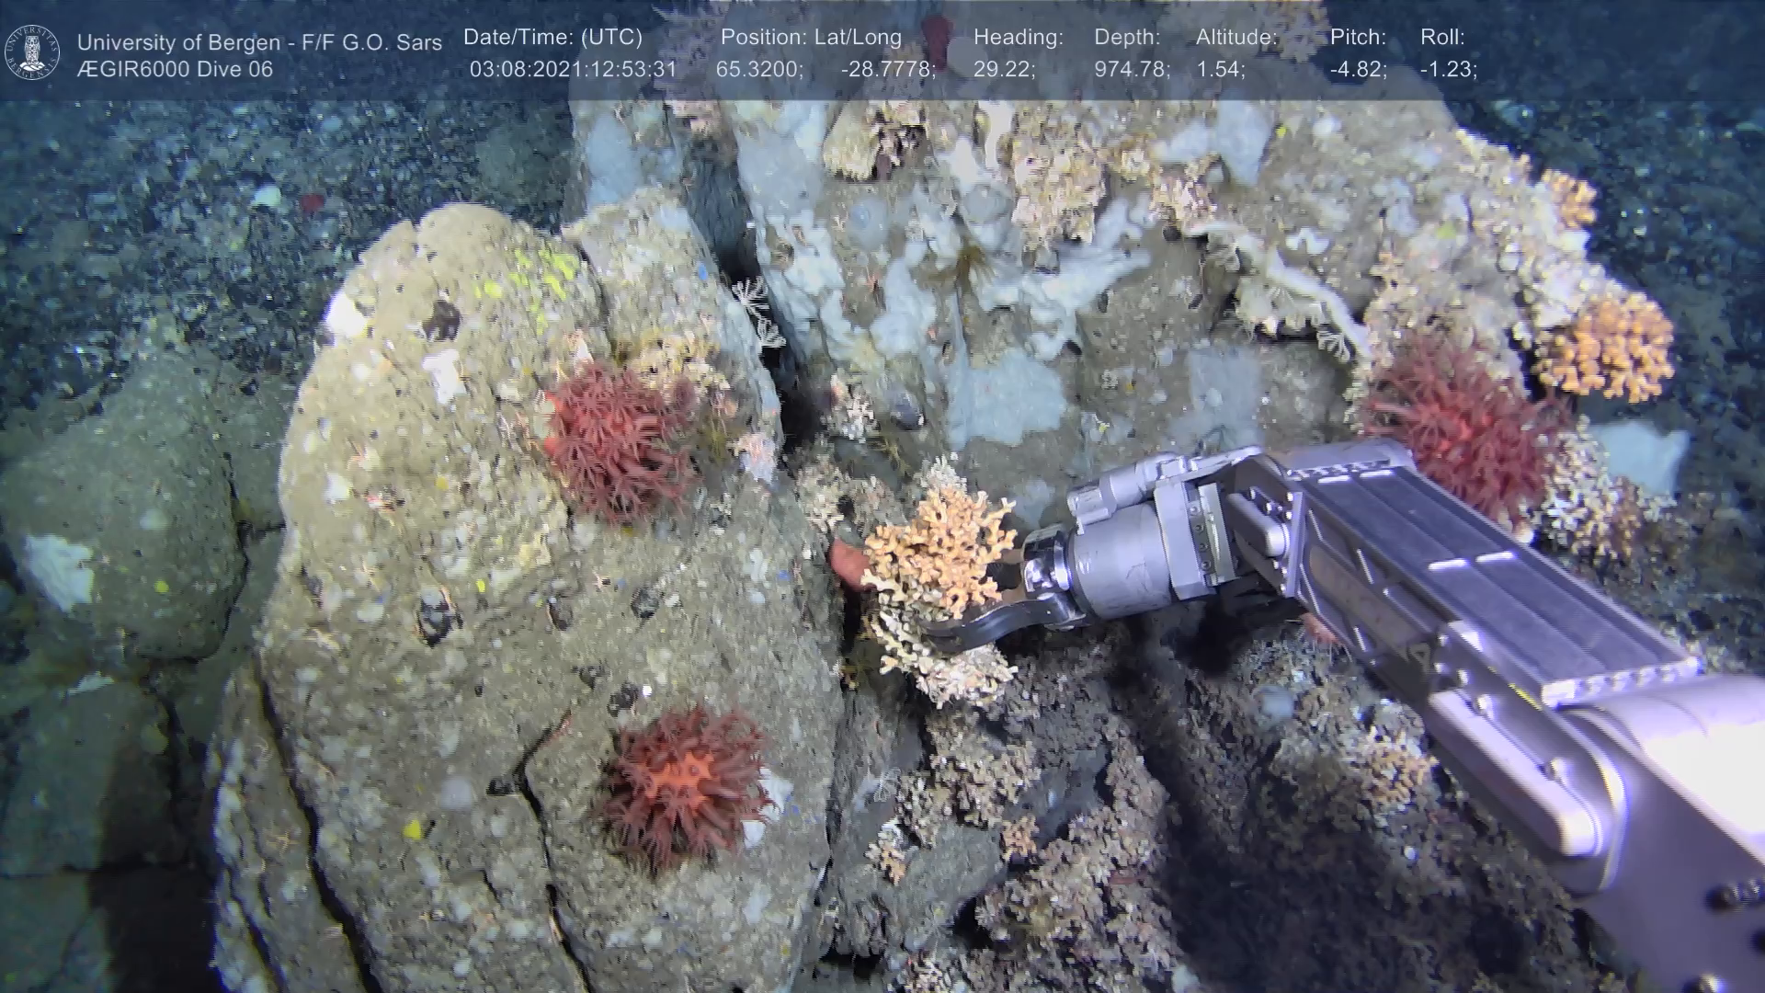
Task: Click the Depth value 974.78
Action: (x=1132, y=70)
